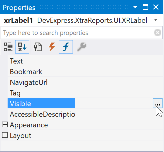
Task: Select the Bookmark property row
Action: [85, 71]
